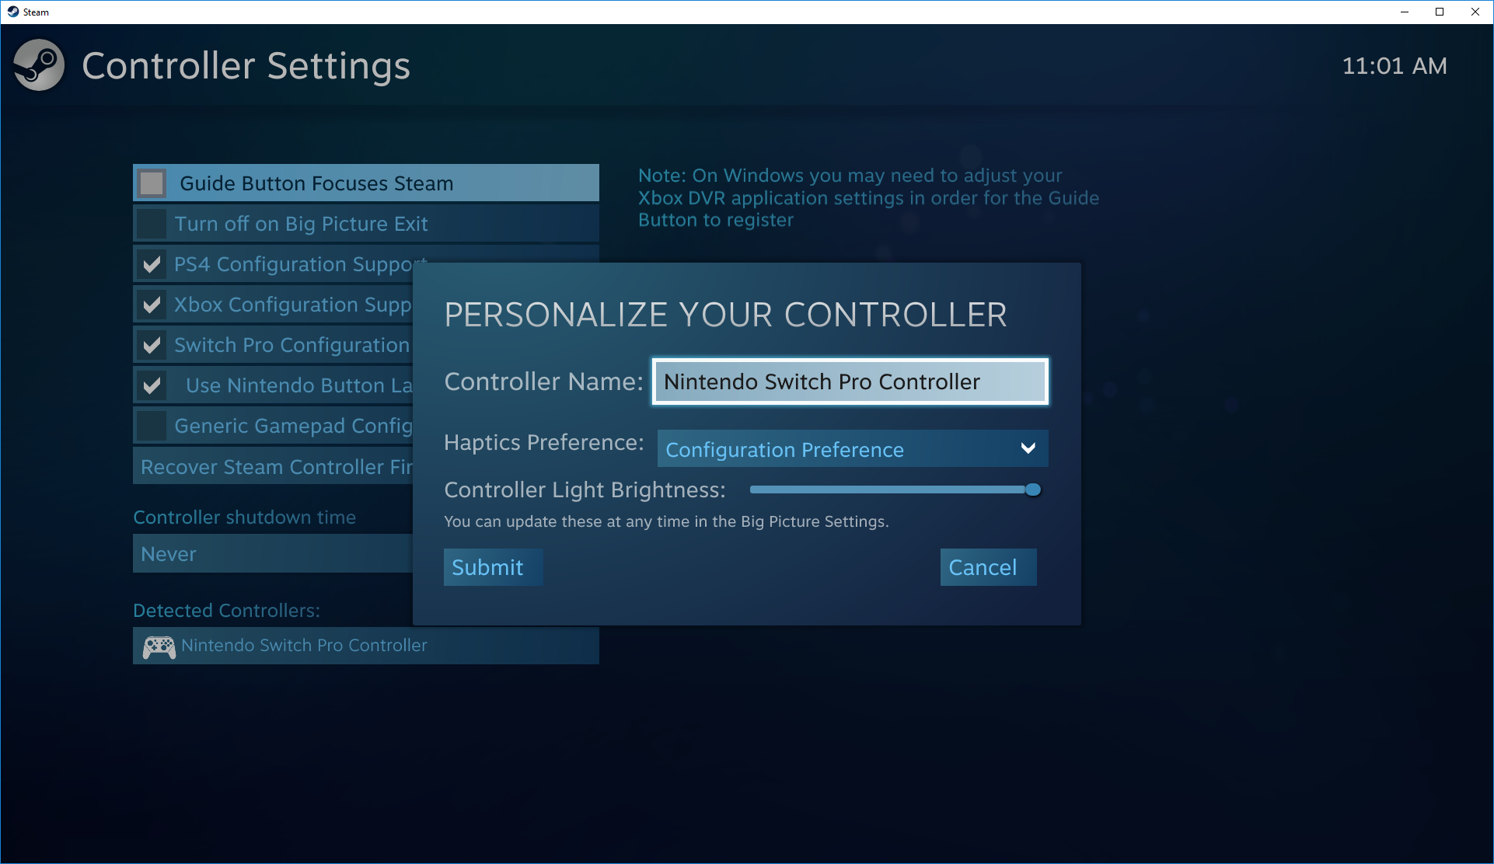1494x864 pixels.
Task: Toggle PS4 Configuration Support checkbox
Action: click(152, 263)
